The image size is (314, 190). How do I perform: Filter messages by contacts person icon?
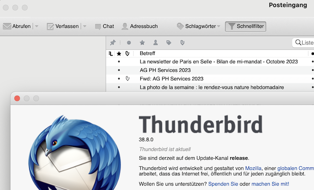[x=155, y=43]
